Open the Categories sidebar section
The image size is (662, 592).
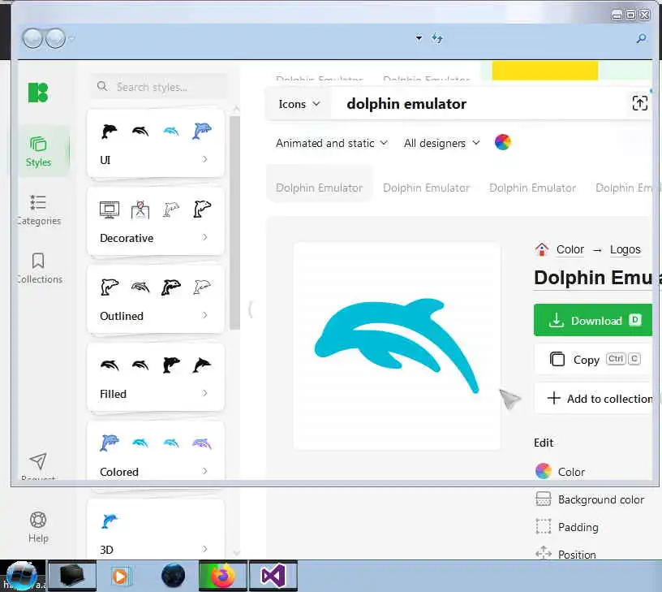(38, 210)
